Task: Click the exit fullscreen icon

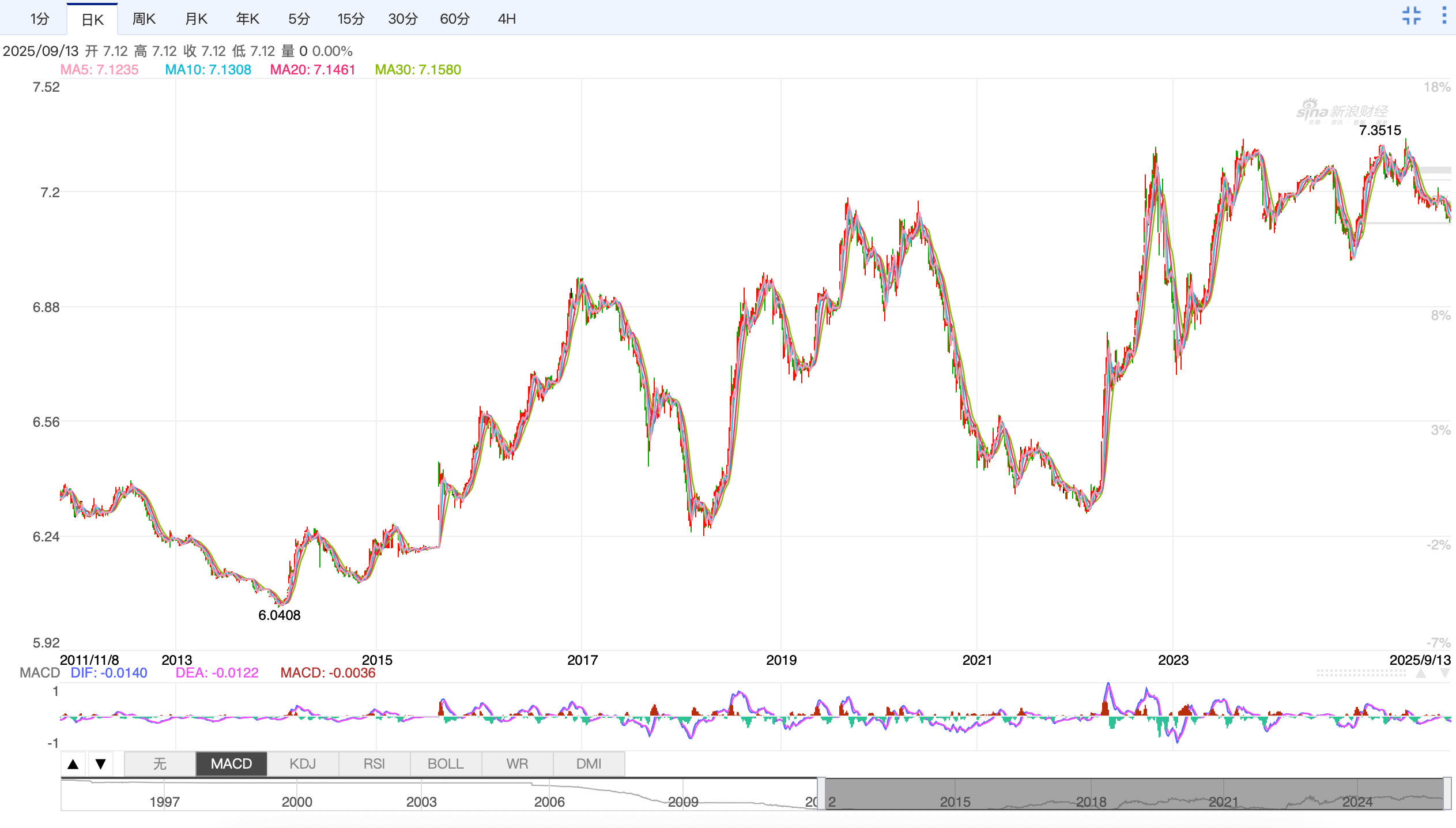Action: 1412,16
